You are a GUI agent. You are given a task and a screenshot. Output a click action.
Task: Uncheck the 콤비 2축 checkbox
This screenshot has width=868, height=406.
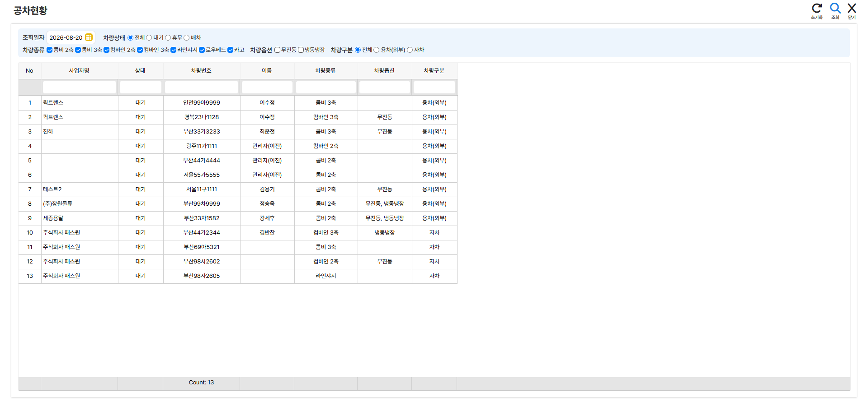[x=49, y=50]
